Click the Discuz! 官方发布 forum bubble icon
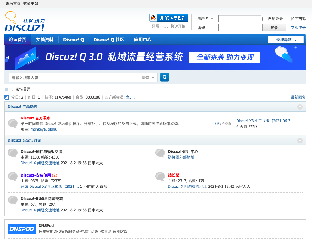This screenshot has height=239, width=312. click(13, 123)
